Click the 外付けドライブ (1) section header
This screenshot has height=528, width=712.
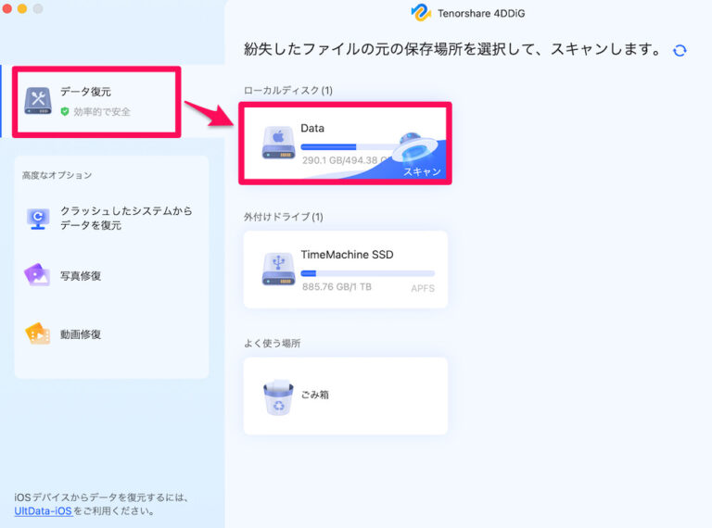(284, 217)
